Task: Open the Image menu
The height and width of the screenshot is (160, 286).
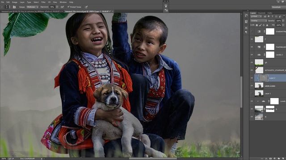Action: point(15,2)
